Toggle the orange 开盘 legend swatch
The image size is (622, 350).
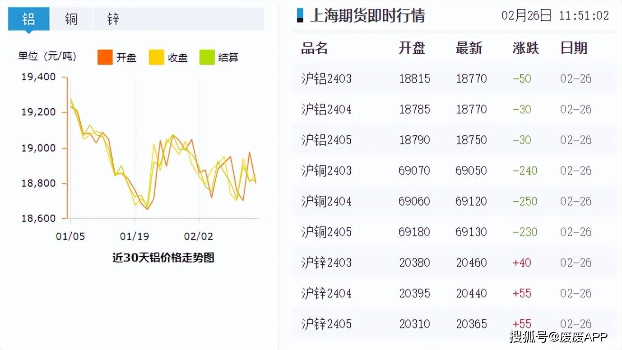click(105, 57)
